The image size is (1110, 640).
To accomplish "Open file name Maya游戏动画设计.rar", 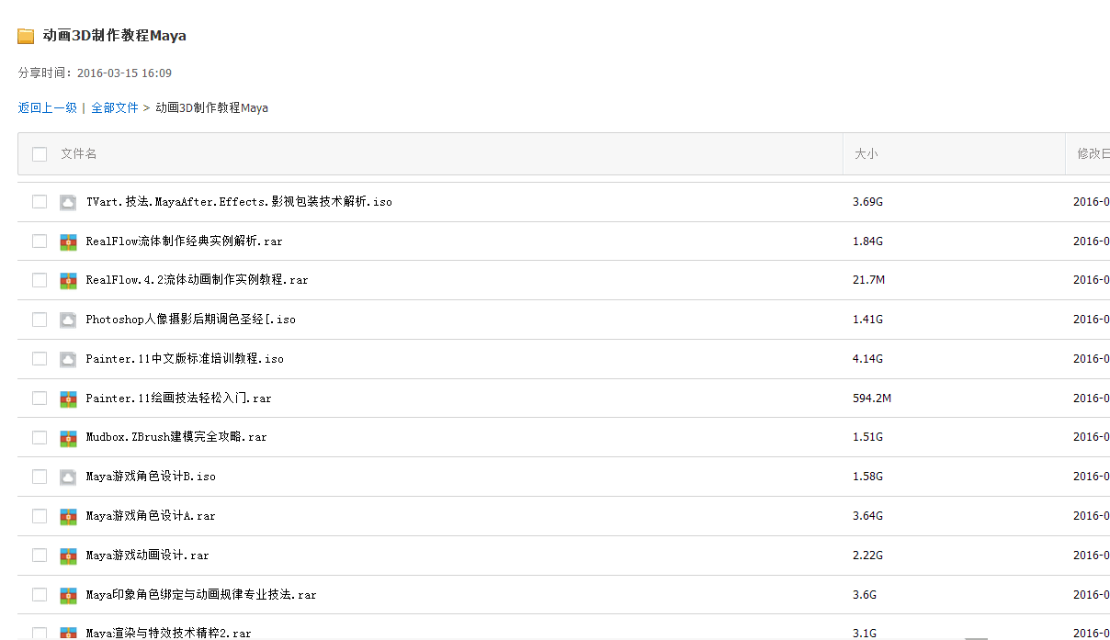I will coord(148,556).
